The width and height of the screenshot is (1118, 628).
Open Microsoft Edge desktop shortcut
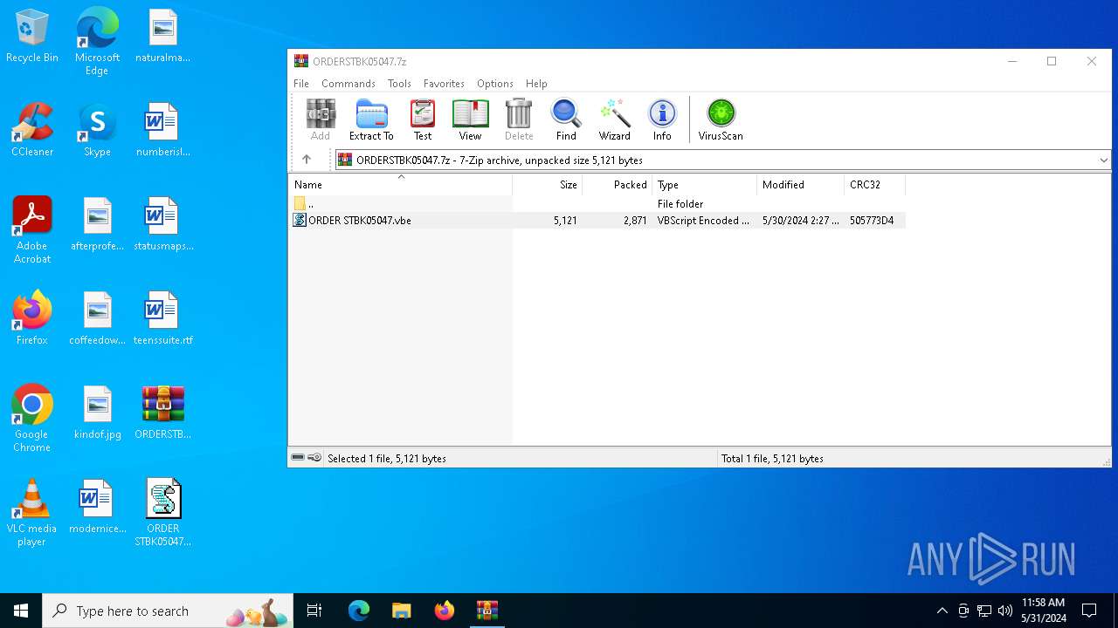coord(97,42)
